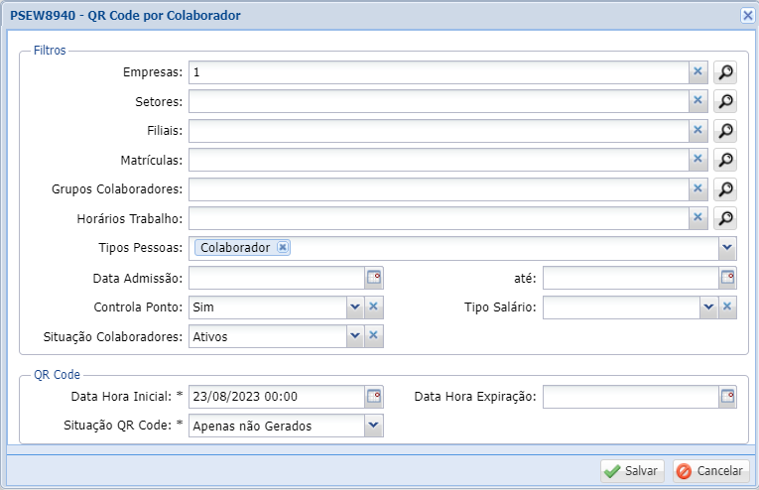Click into the Setores input field
Viewport: 759px width, 490px height.
click(439, 101)
